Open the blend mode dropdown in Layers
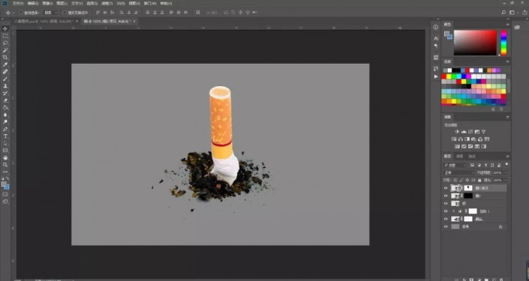Image resolution: width=529 pixels, height=281 pixels. 458,172
